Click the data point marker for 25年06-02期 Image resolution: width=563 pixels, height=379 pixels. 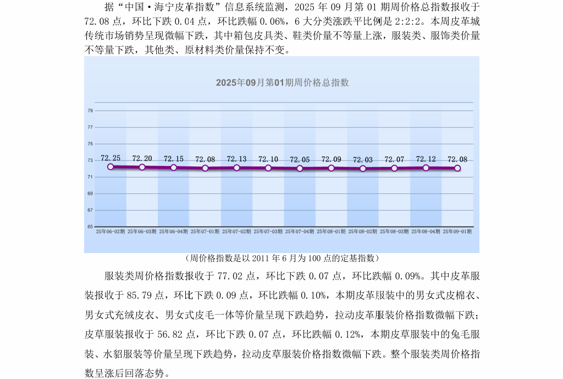(111, 167)
